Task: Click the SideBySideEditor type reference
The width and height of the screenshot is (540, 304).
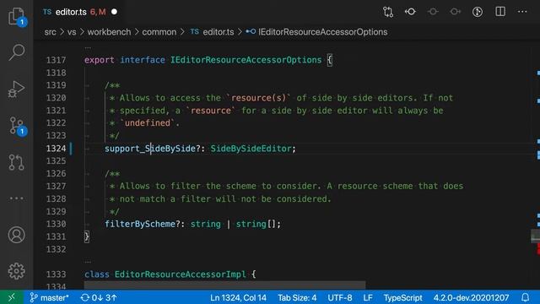Action: pos(251,149)
